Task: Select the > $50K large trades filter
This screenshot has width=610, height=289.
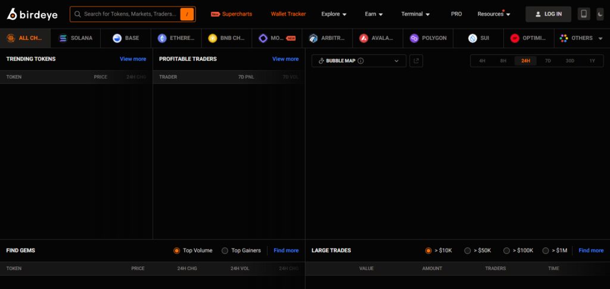Action: [x=468, y=250]
